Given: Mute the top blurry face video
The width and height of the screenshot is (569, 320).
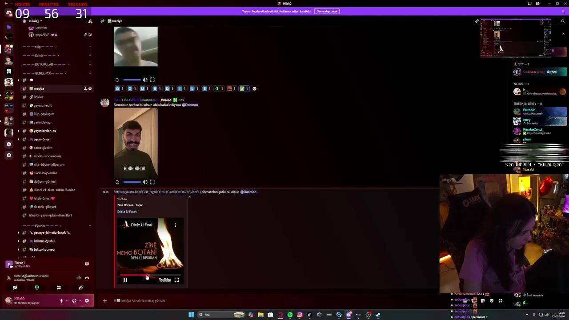Looking at the screenshot, I should click(145, 80).
